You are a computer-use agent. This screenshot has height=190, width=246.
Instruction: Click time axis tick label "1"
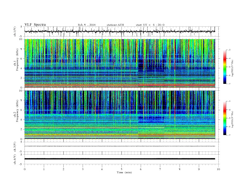tap(44, 169)
